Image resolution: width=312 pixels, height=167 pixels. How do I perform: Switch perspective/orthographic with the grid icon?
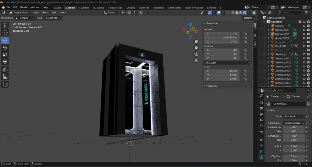click(x=196, y=60)
